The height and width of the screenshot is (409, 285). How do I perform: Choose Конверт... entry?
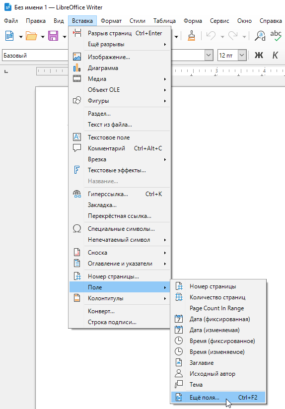[x=120, y=311]
